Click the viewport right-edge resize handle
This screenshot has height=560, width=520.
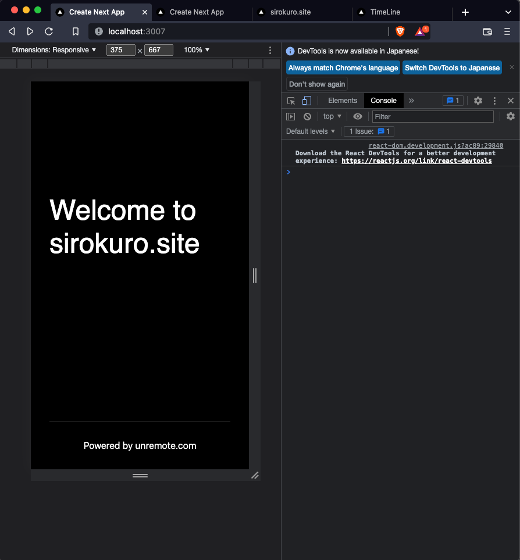255,275
